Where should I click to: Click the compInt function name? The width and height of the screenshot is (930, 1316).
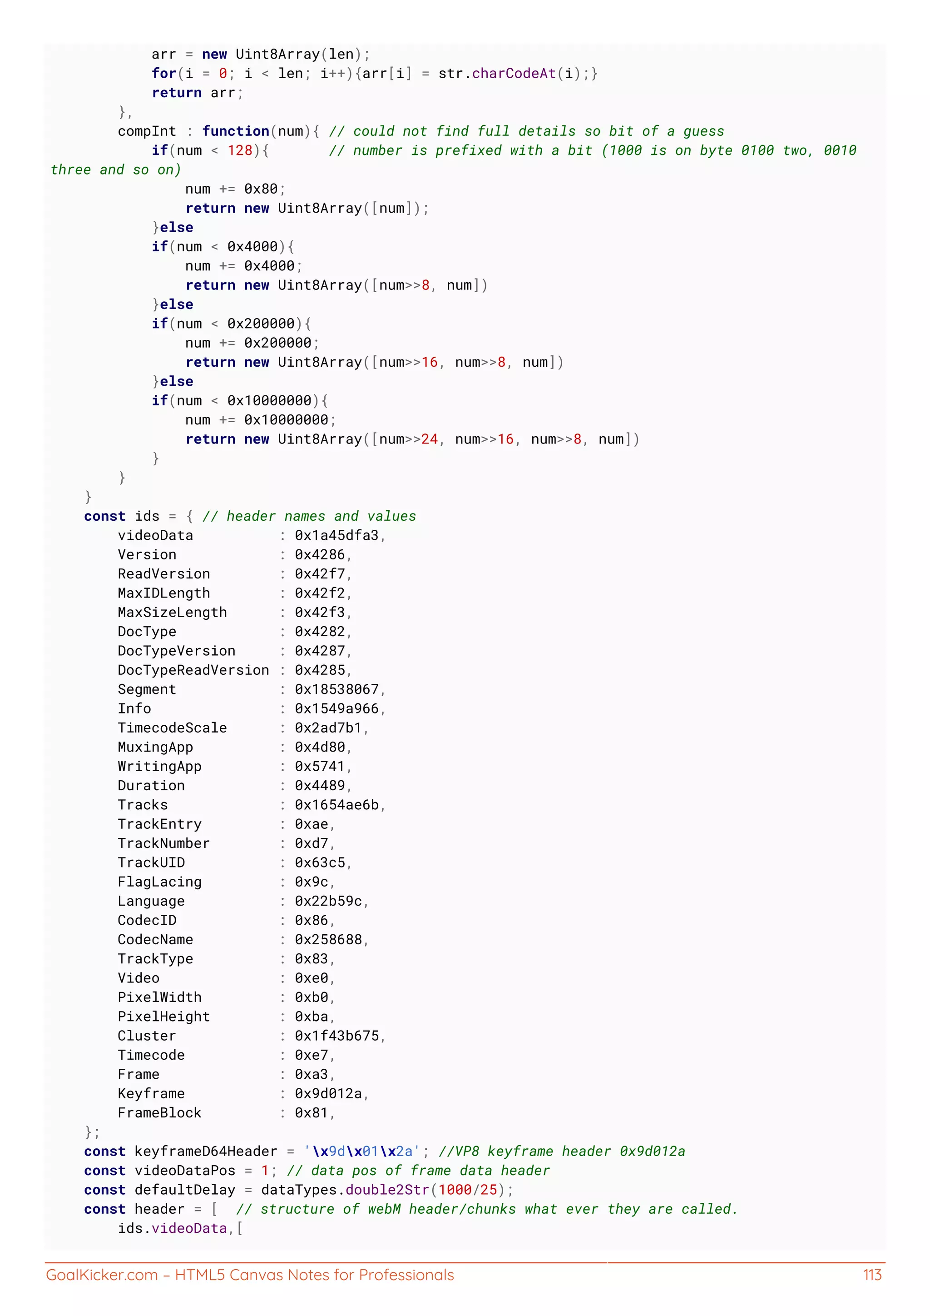pyautogui.click(x=147, y=131)
